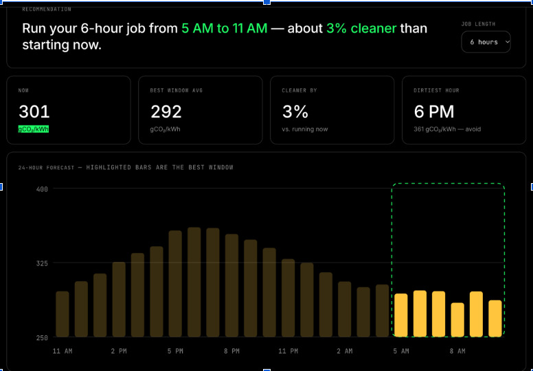This screenshot has height=371, width=533.
Task: Click the 'CLEANER BY' card label
Action: [299, 91]
